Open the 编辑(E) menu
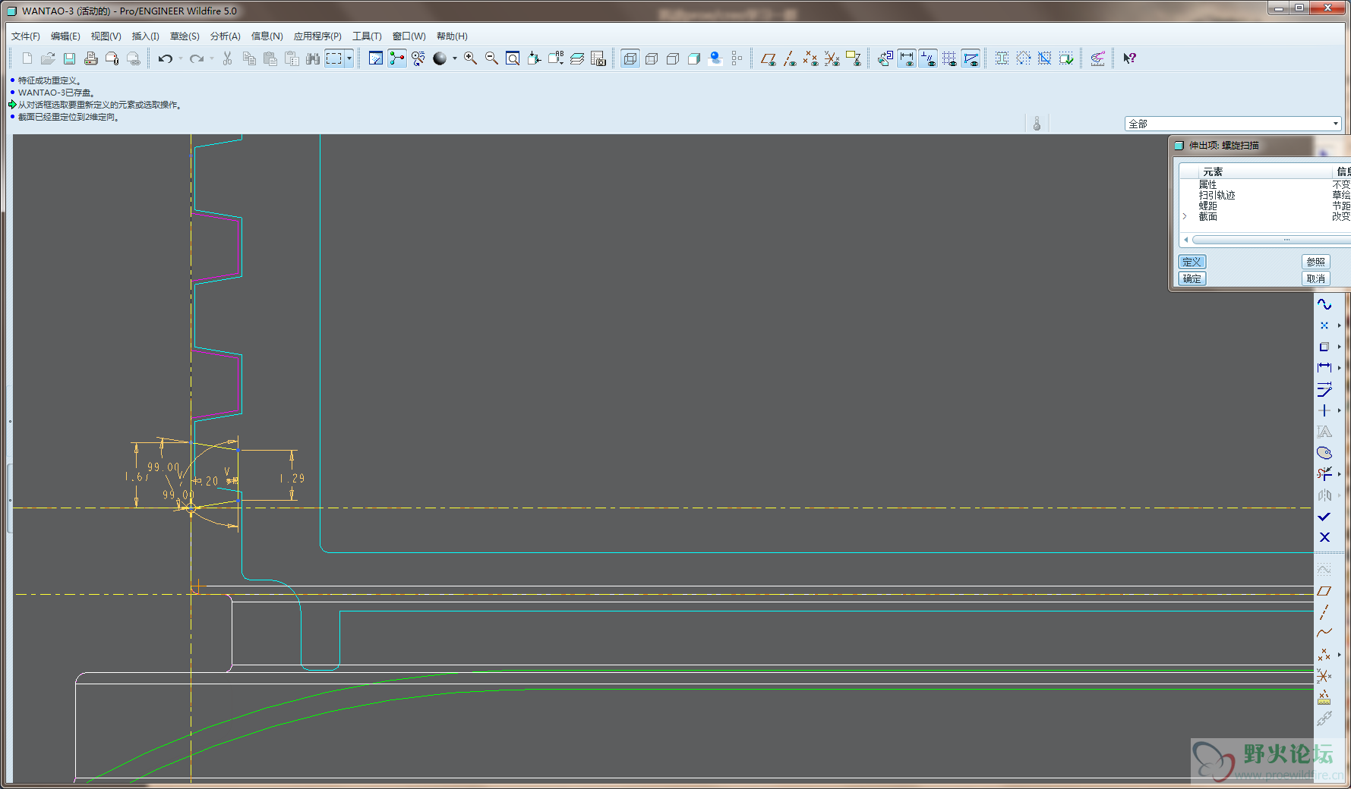The height and width of the screenshot is (789, 1351). 65,36
